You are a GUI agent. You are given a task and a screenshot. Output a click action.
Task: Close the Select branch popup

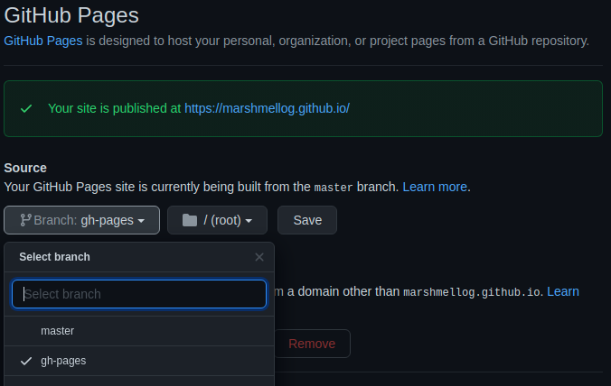tap(259, 257)
